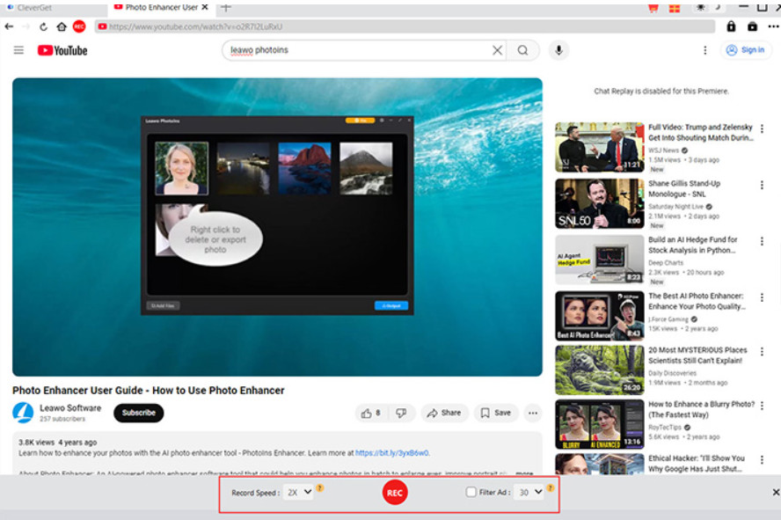This screenshot has width=781, height=520.
Task: Expand the description with the more link
Action: (x=524, y=472)
